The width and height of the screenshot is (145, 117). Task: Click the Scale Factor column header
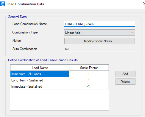tap(89, 68)
